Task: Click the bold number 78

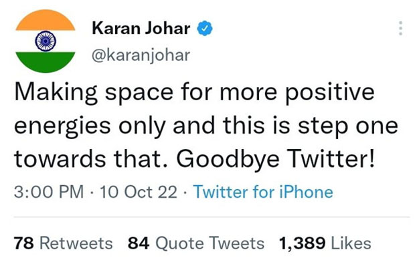Action: 24,243
